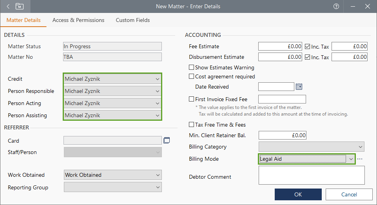The image size is (377, 205).
Task: Open the help question mark icon
Action: click(336, 6)
